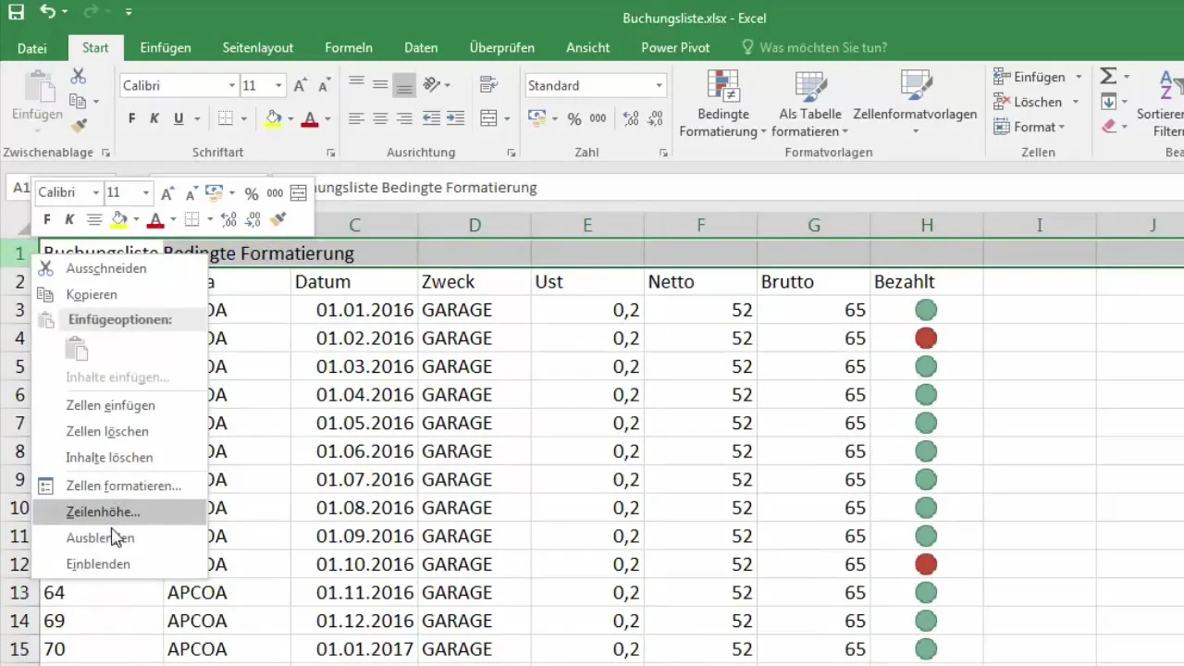
Task: Decrease font size in the ribbon
Action: (x=324, y=85)
